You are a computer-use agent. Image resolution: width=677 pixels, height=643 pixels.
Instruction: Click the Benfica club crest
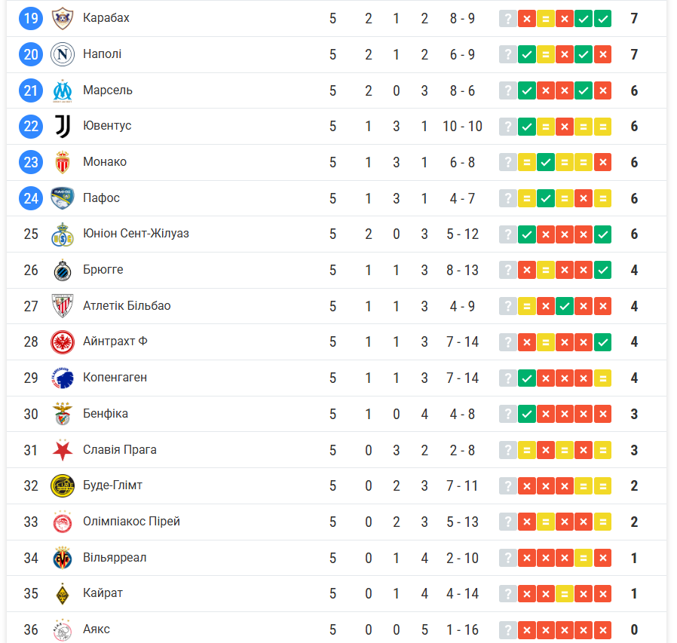pos(62,414)
